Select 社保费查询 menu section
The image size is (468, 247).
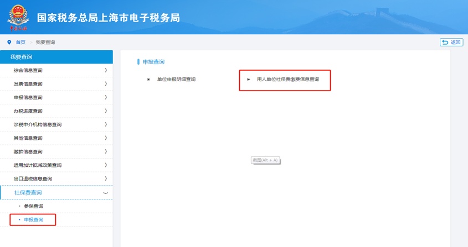56,192
